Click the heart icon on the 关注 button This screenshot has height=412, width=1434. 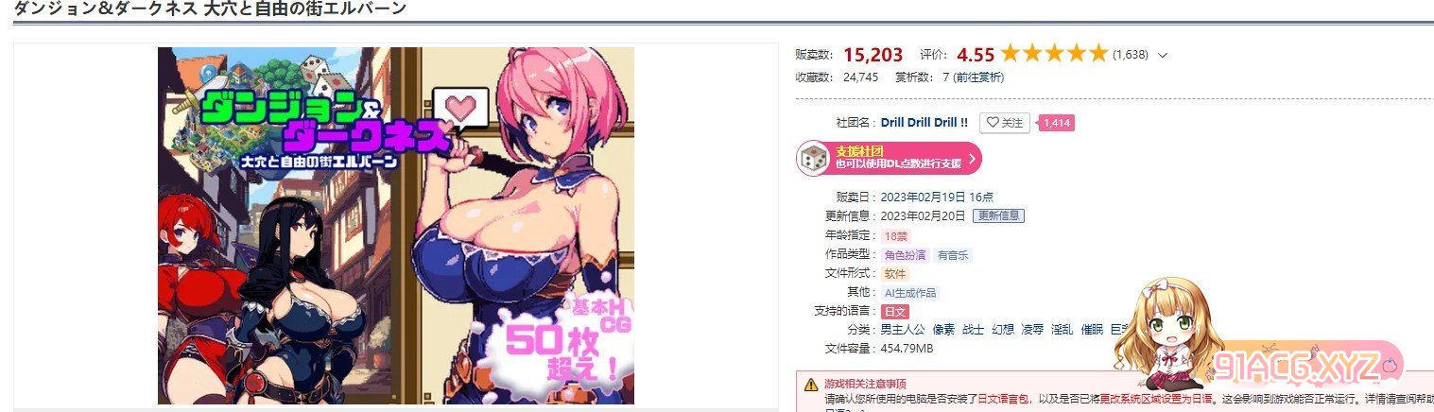click(991, 123)
